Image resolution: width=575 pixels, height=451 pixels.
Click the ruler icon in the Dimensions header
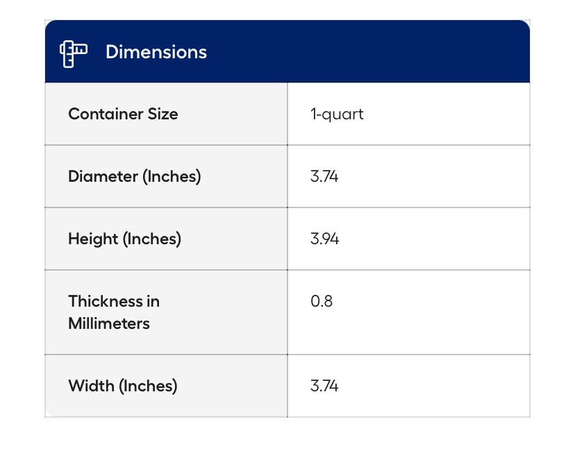[74, 54]
